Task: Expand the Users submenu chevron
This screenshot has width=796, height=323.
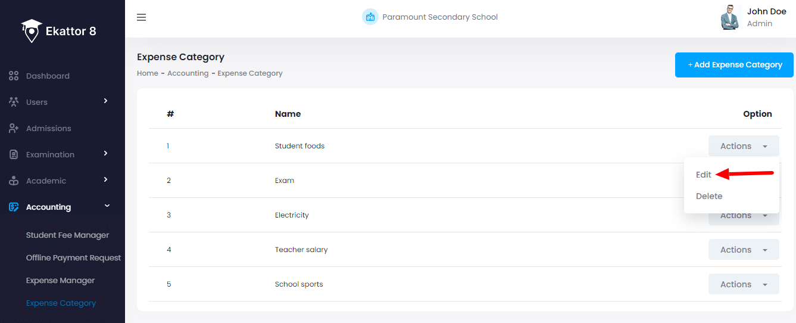Action: pyautogui.click(x=106, y=101)
